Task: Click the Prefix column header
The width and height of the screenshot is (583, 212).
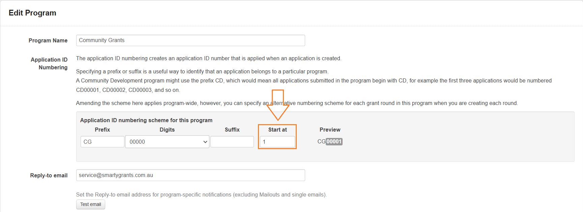Action: (102, 130)
